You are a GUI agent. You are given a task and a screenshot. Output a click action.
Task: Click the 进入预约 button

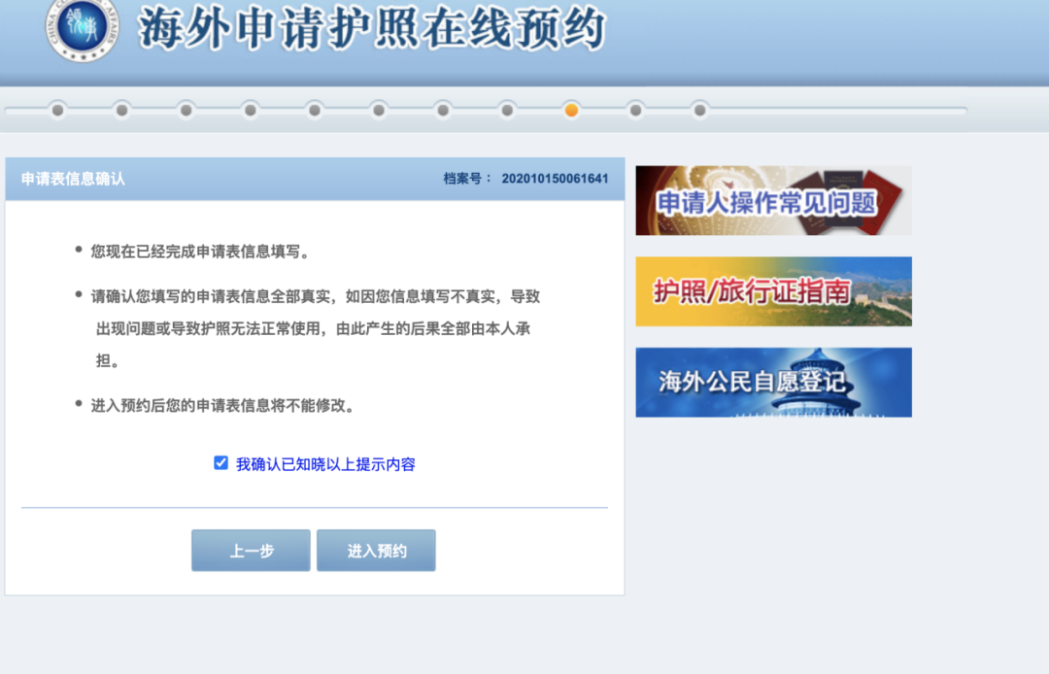point(375,549)
